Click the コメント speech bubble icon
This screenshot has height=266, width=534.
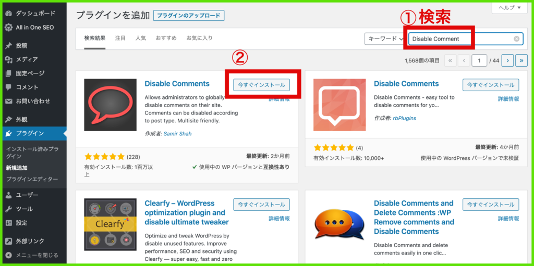click(x=9, y=87)
